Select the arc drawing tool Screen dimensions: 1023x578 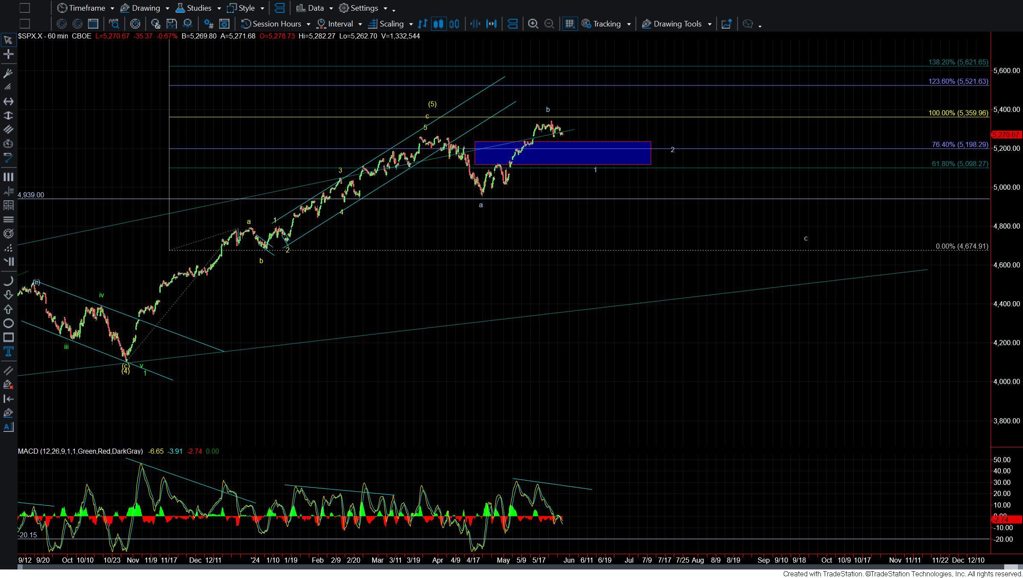8,281
